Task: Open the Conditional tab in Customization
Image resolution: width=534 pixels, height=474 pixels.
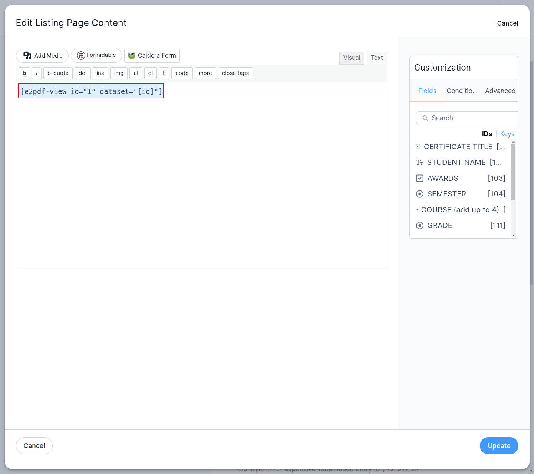Action: (462, 91)
